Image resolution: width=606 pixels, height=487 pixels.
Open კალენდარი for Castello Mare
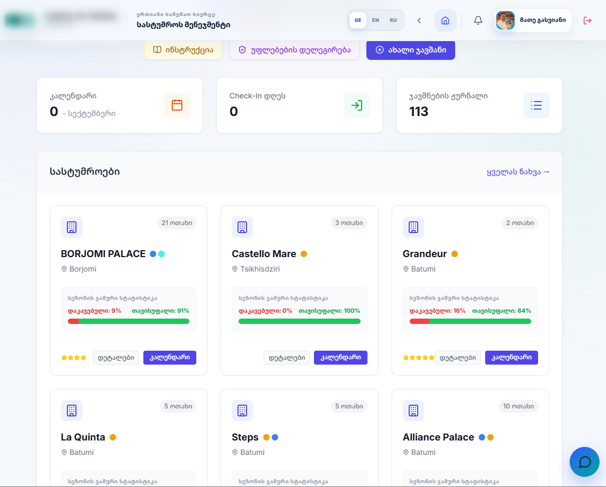[x=341, y=358]
